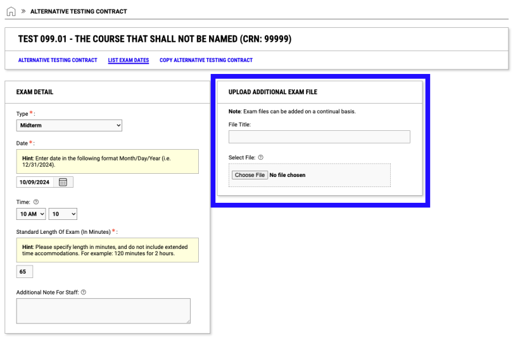Open the Alternative Testing Contract tab
The width and height of the screenshot is (513, 340).
tap(58, 60)
